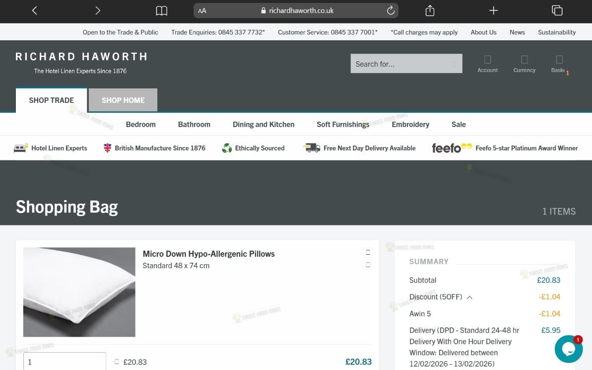
Task: Tap the AA reader text-size control
Action: (x=202, y=10)
